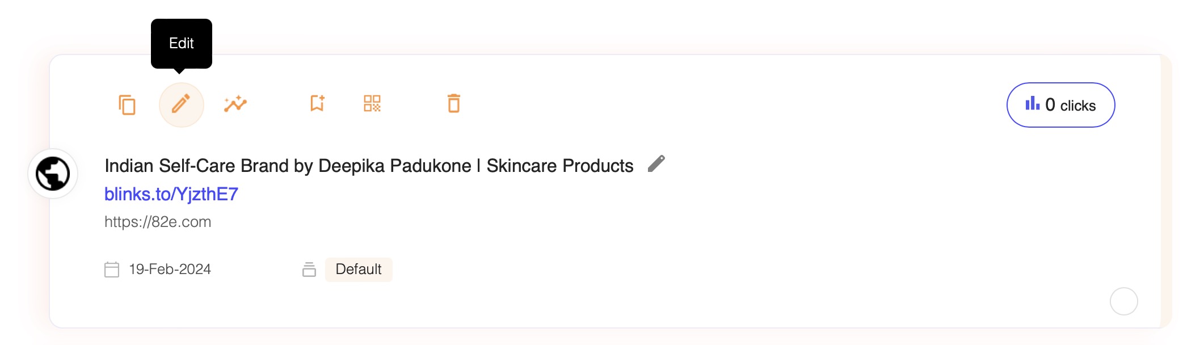The width and height of the screenshot is (1204, 345).
Task: Click the calendar icon beside the date
Action: pos(112,269)
